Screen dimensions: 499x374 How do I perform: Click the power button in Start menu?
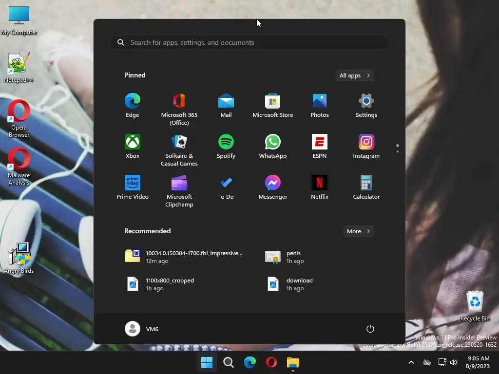370,329
